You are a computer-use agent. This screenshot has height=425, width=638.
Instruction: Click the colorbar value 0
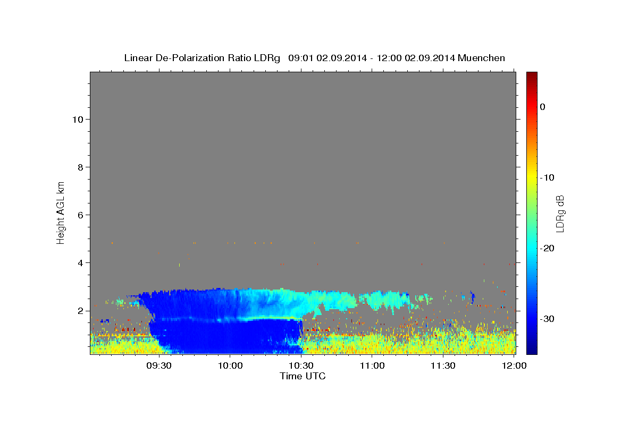point(543,107)
